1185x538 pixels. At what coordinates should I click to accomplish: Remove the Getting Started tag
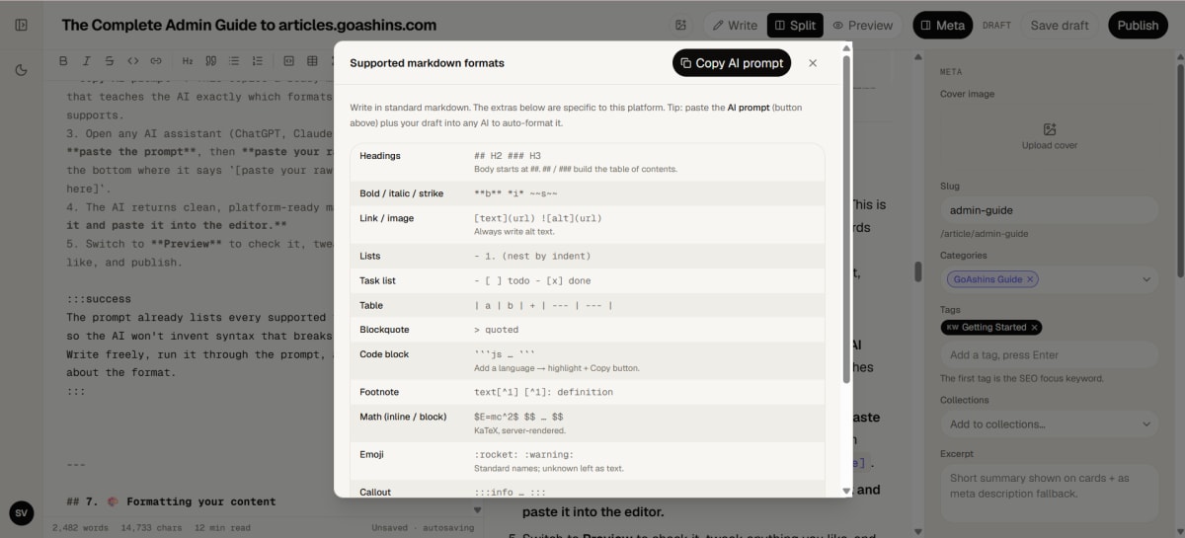pyautogui.click(x=1034, y=327)
